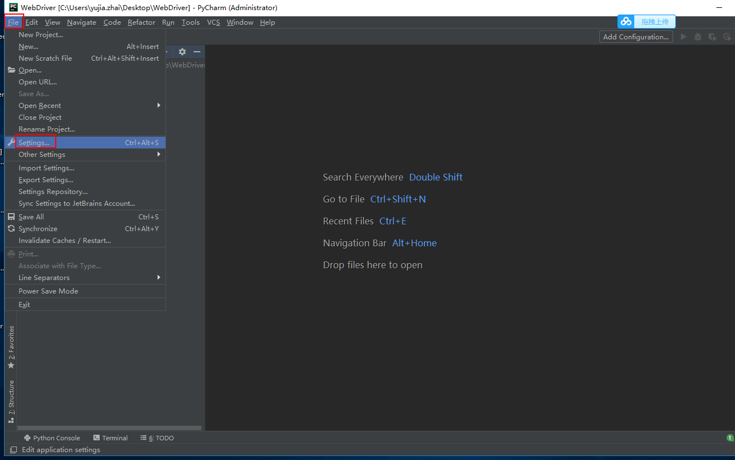Click the green event log badge
The image size is (735, 460).
point(730,438)
